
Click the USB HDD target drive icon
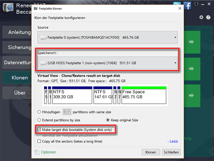pos(43,63)
